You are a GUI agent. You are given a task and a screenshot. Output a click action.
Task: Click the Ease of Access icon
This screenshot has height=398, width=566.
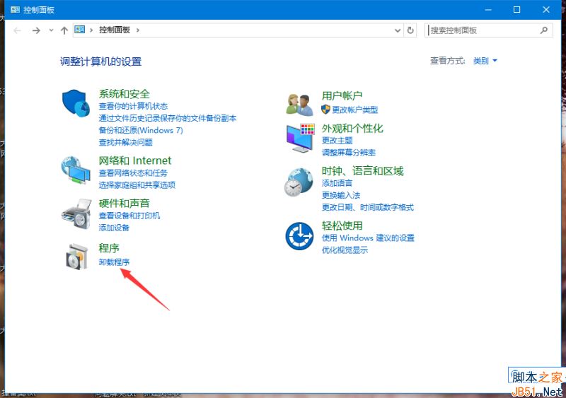coord(299,236)
